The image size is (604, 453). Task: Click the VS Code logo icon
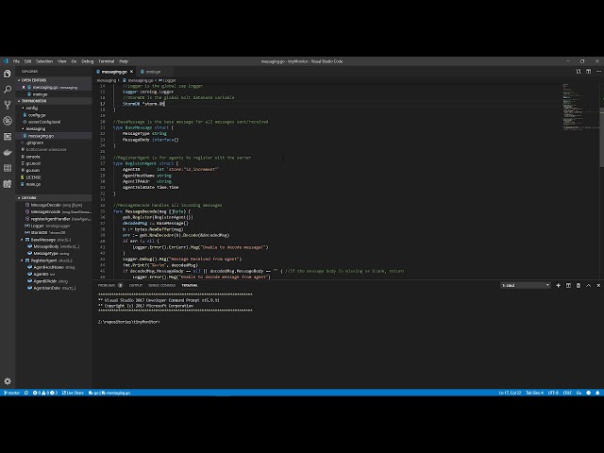[6, 61]
